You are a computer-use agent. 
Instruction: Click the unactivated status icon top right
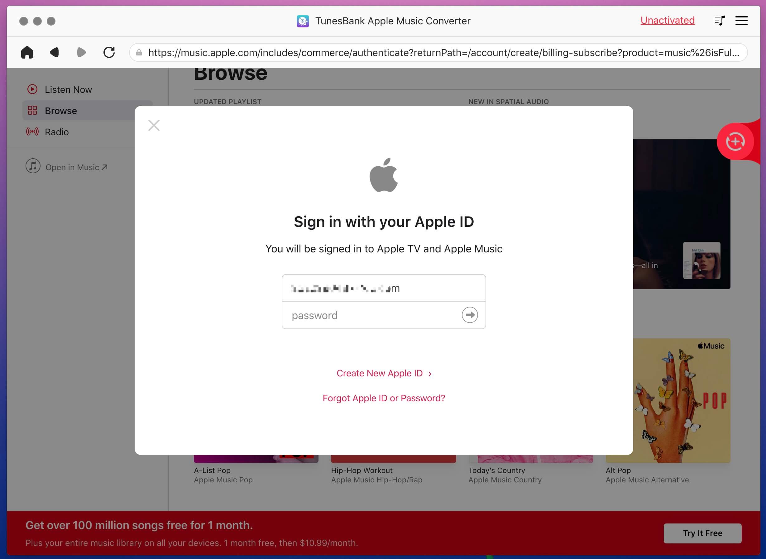[x=667, y=20]
